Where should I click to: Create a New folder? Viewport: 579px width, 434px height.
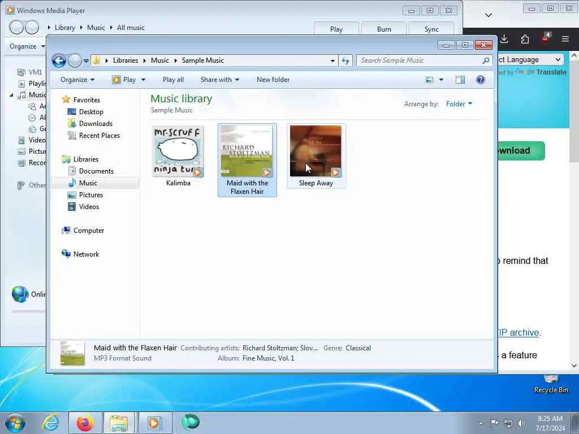[273, 80]
